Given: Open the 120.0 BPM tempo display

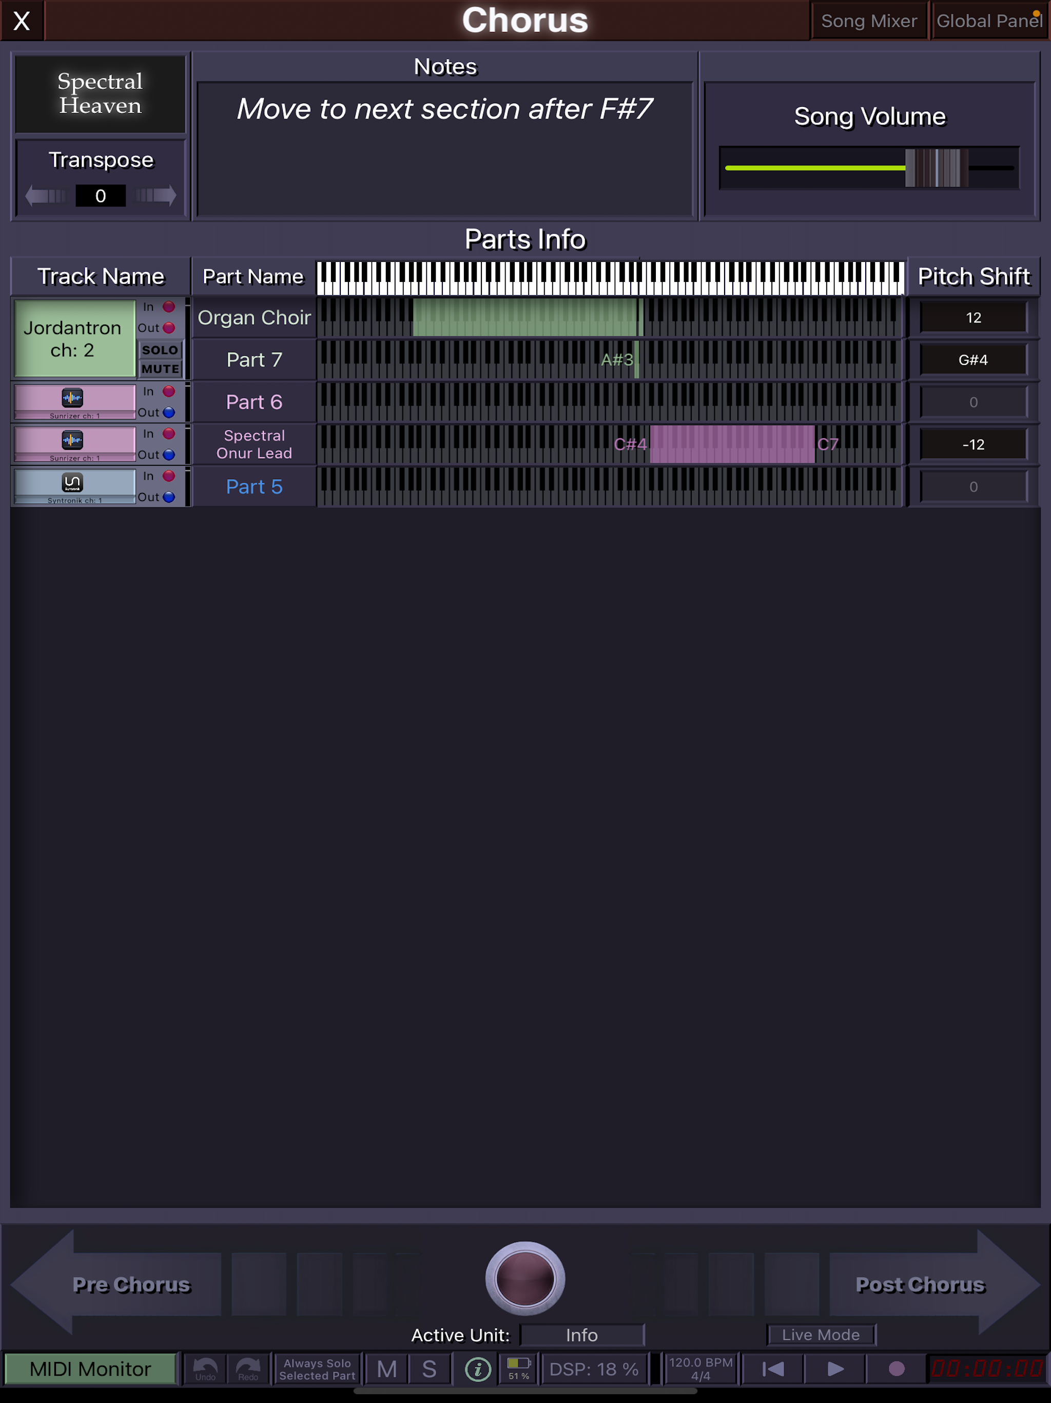Looking at the screenshot, I should tap(701, 1368).
